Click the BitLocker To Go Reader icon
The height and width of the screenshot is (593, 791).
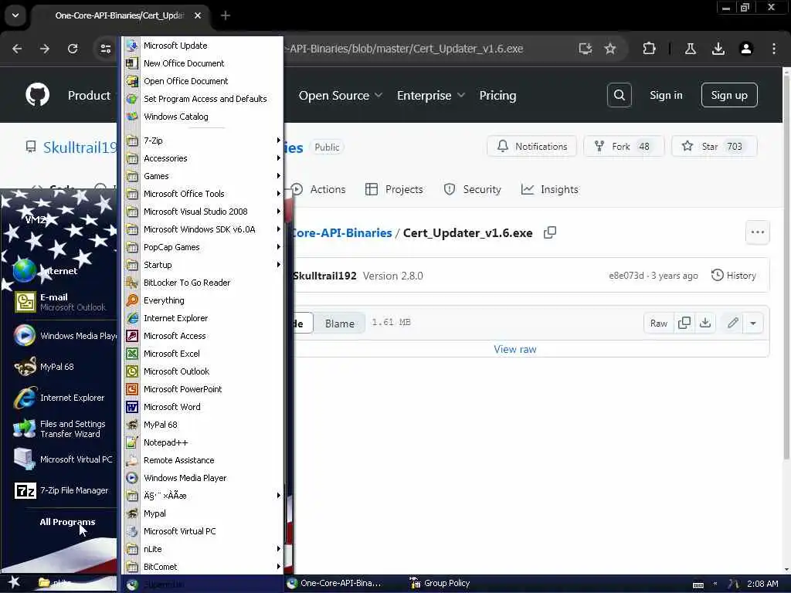[132, 283]
